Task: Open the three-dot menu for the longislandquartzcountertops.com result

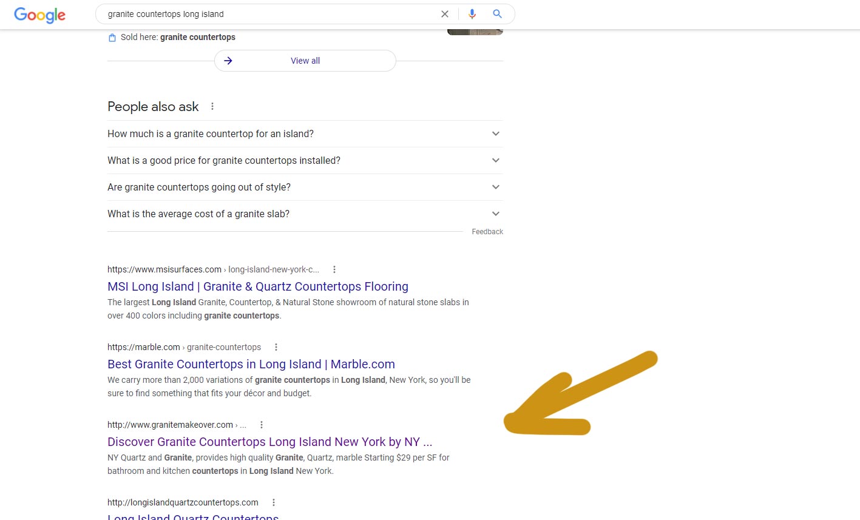Action: 274,502
